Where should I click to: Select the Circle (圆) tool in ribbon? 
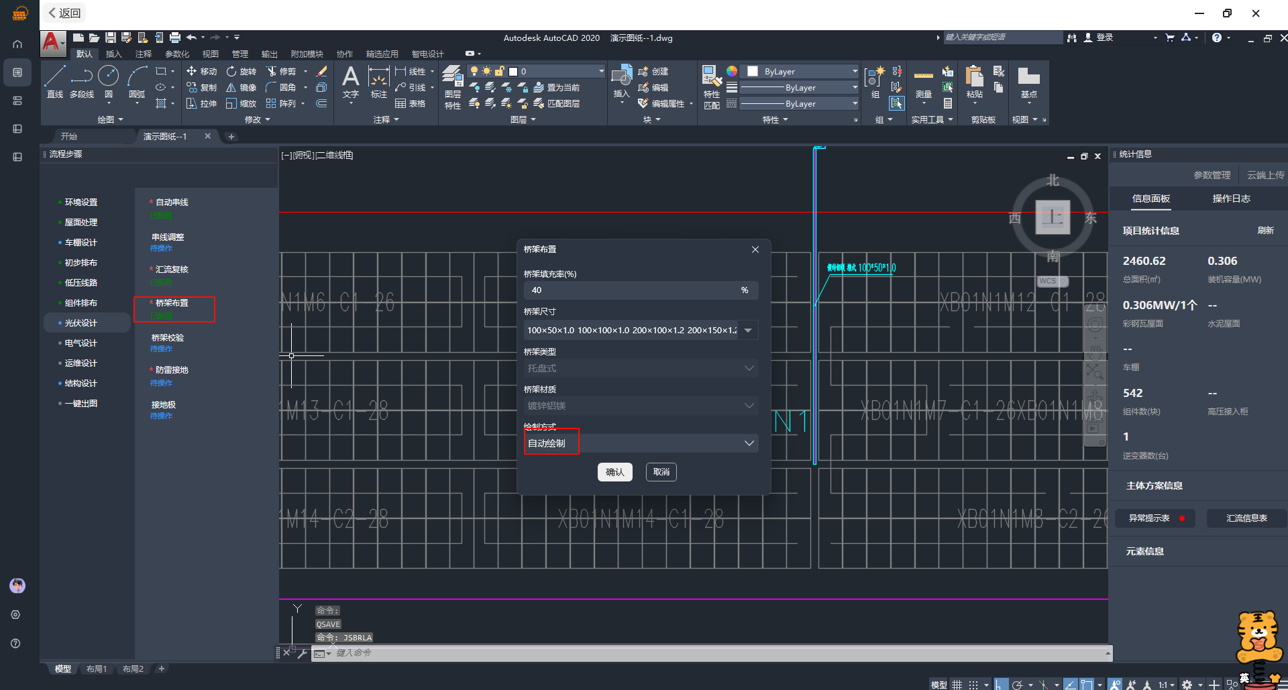[x=108, y=77]
